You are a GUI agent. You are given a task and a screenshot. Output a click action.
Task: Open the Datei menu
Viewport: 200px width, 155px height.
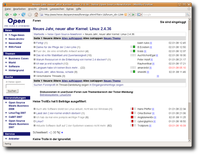click(8, 9)
